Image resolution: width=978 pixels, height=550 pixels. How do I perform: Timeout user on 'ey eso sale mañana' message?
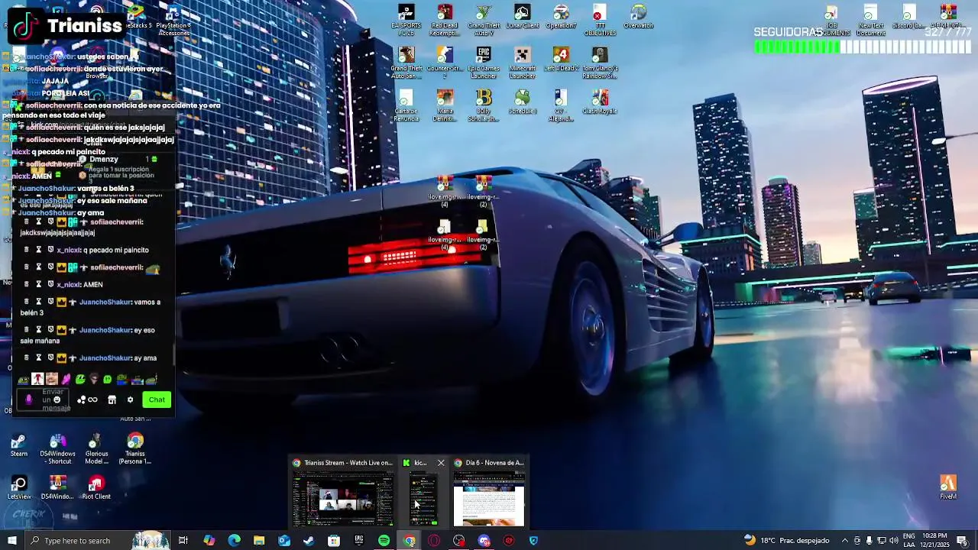coord(39,330)
